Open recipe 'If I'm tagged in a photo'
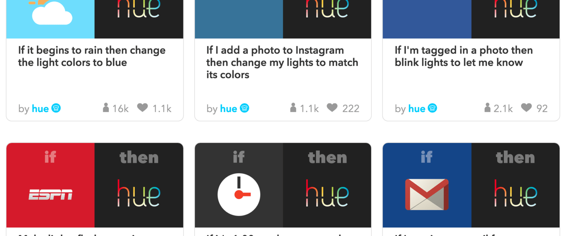Screen dimensions: 573x236 464,56
